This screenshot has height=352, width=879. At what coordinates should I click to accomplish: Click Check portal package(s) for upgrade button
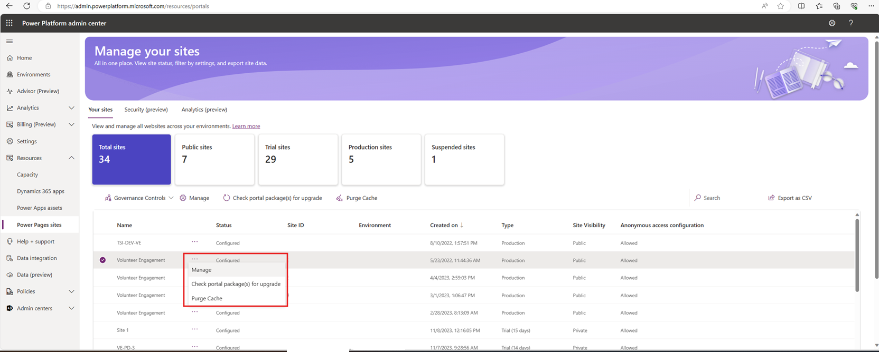[272, 198]
